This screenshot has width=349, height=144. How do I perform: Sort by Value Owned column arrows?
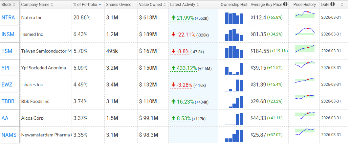point(164,5)
